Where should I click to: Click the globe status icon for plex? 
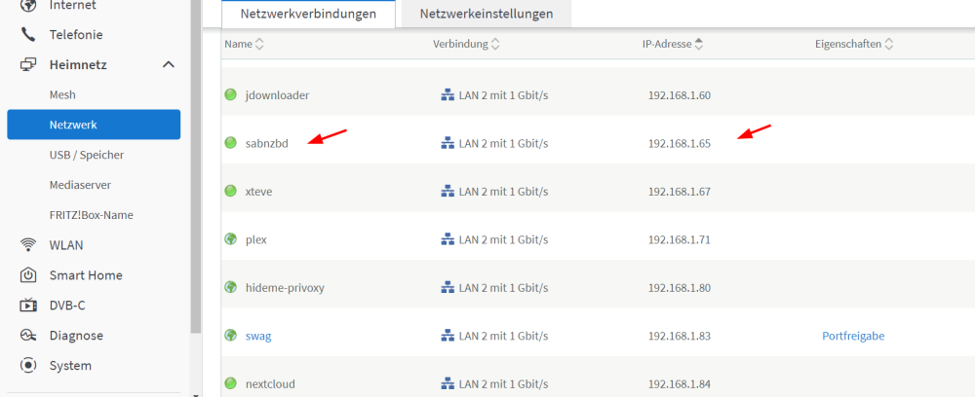pyautogui.click(x=231, y=238)
